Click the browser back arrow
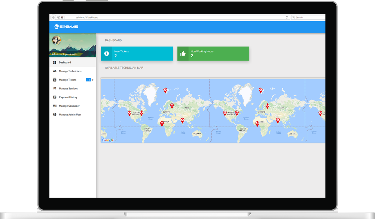The image size is (375, 219). (x=53, y=17)
